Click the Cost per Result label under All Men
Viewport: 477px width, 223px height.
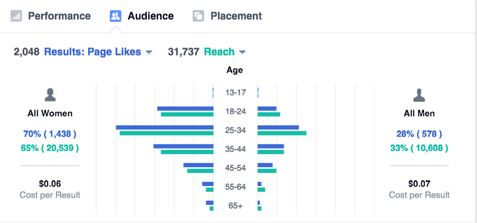click(419, 195)
